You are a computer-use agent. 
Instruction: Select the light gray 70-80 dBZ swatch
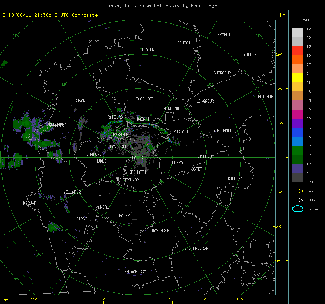point(298,33)
